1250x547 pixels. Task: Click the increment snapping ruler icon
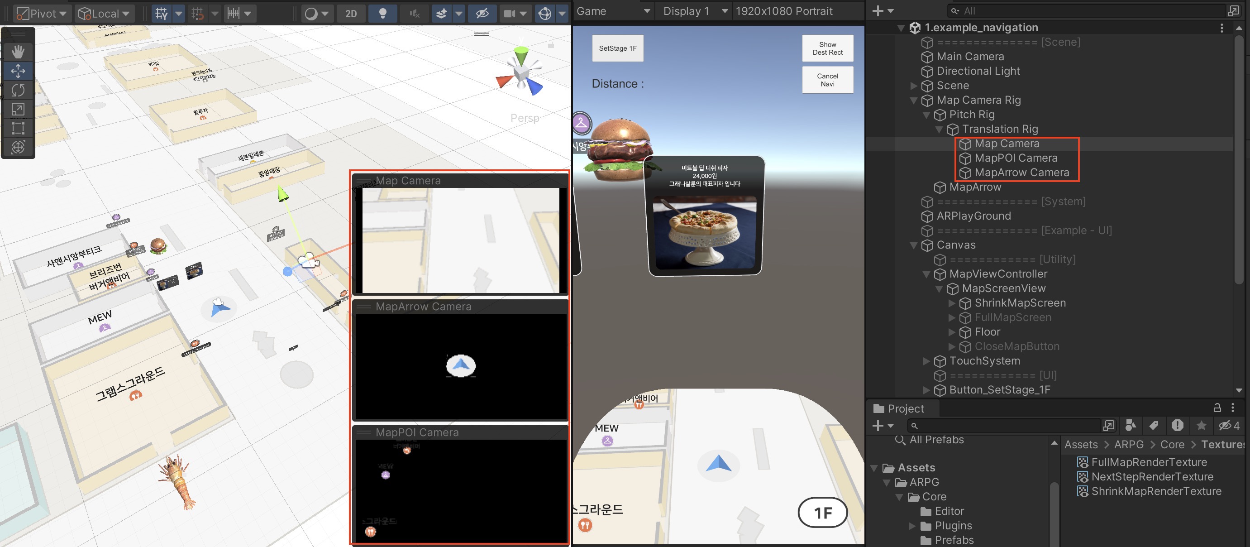tap(234, 14)
